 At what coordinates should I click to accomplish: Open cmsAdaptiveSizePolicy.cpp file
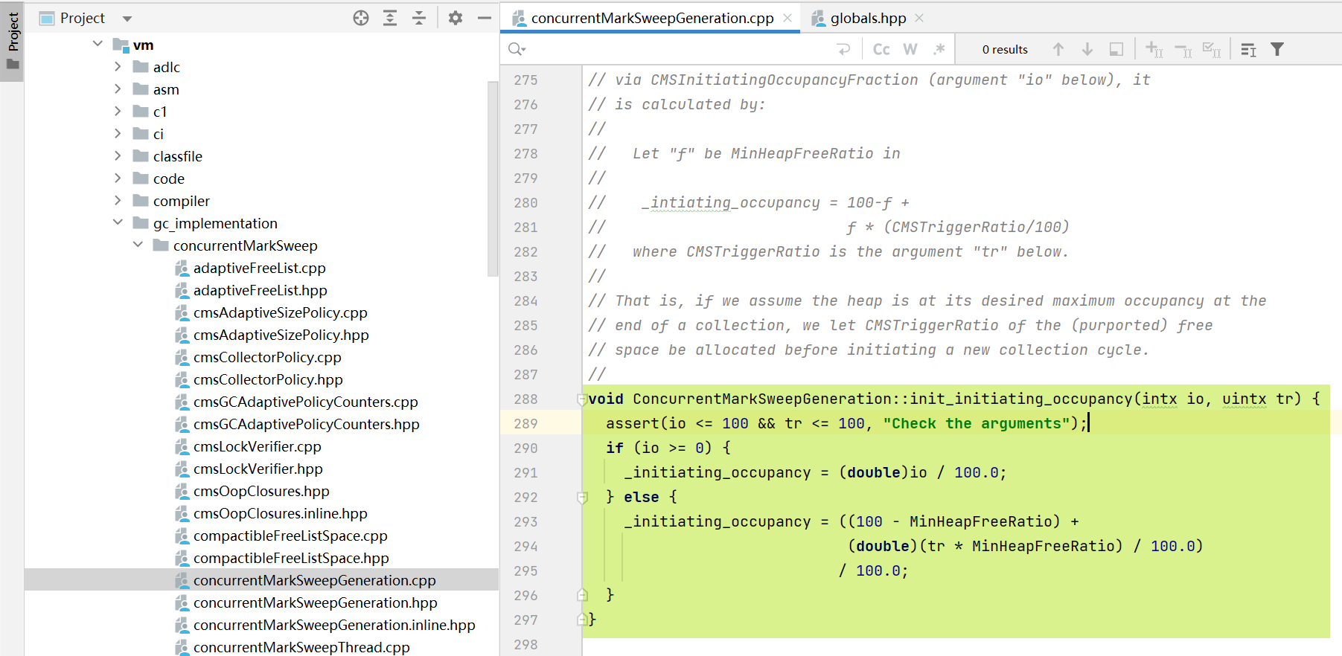point(281,312)
